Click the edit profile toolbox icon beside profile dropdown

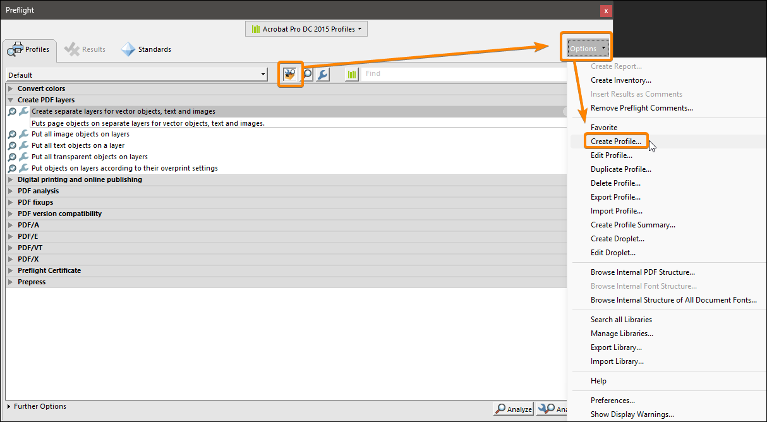[x=290, y=74]
